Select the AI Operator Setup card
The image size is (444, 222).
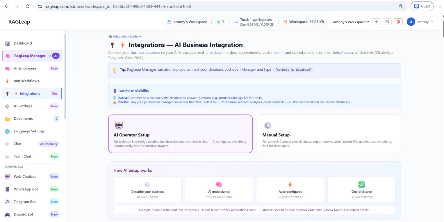180,134
